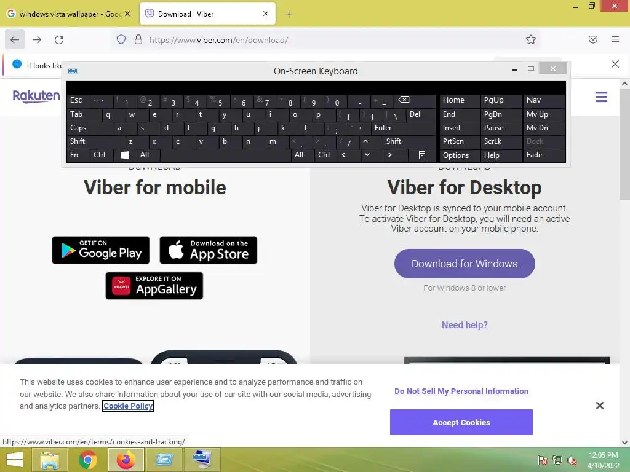
Task: Tap the Del key
Action: tap(421, 114)
